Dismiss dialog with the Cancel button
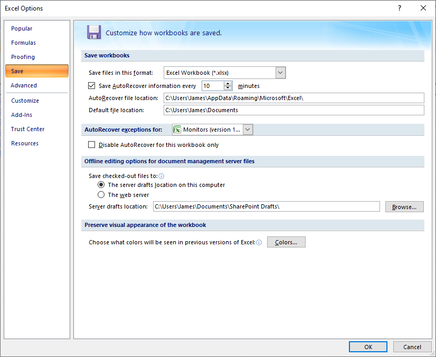Image resolution: width=436 pixels, height=357 pixels. (412, 347)
